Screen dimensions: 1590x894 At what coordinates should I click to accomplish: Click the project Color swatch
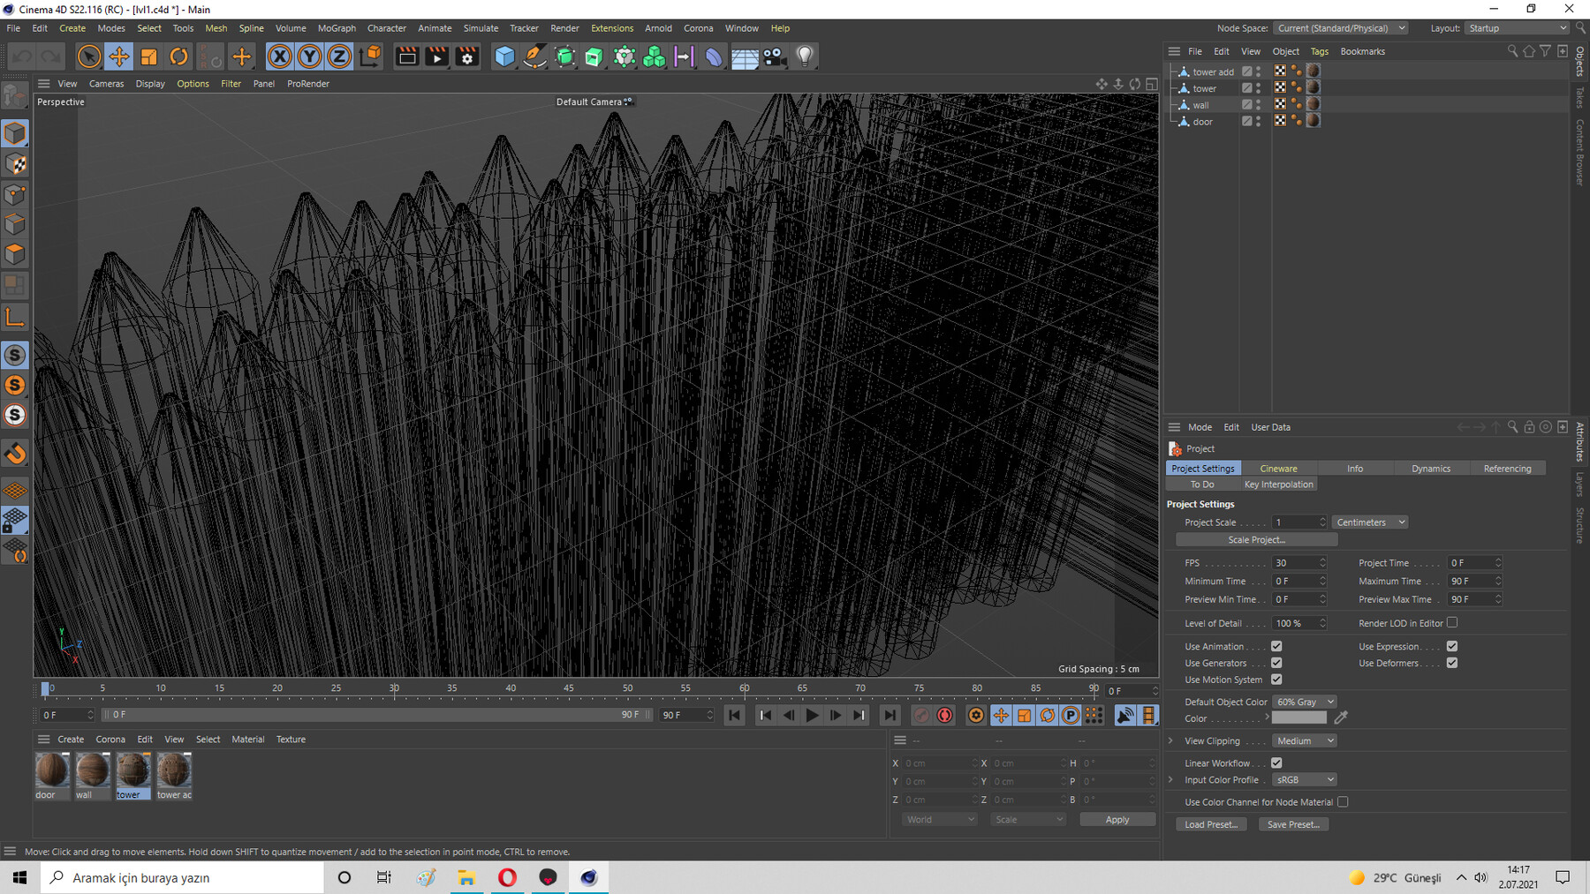[1298, 718]
